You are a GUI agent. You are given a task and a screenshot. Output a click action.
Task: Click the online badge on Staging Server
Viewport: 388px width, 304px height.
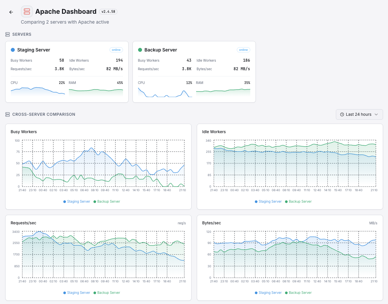[x=116, y=50]
